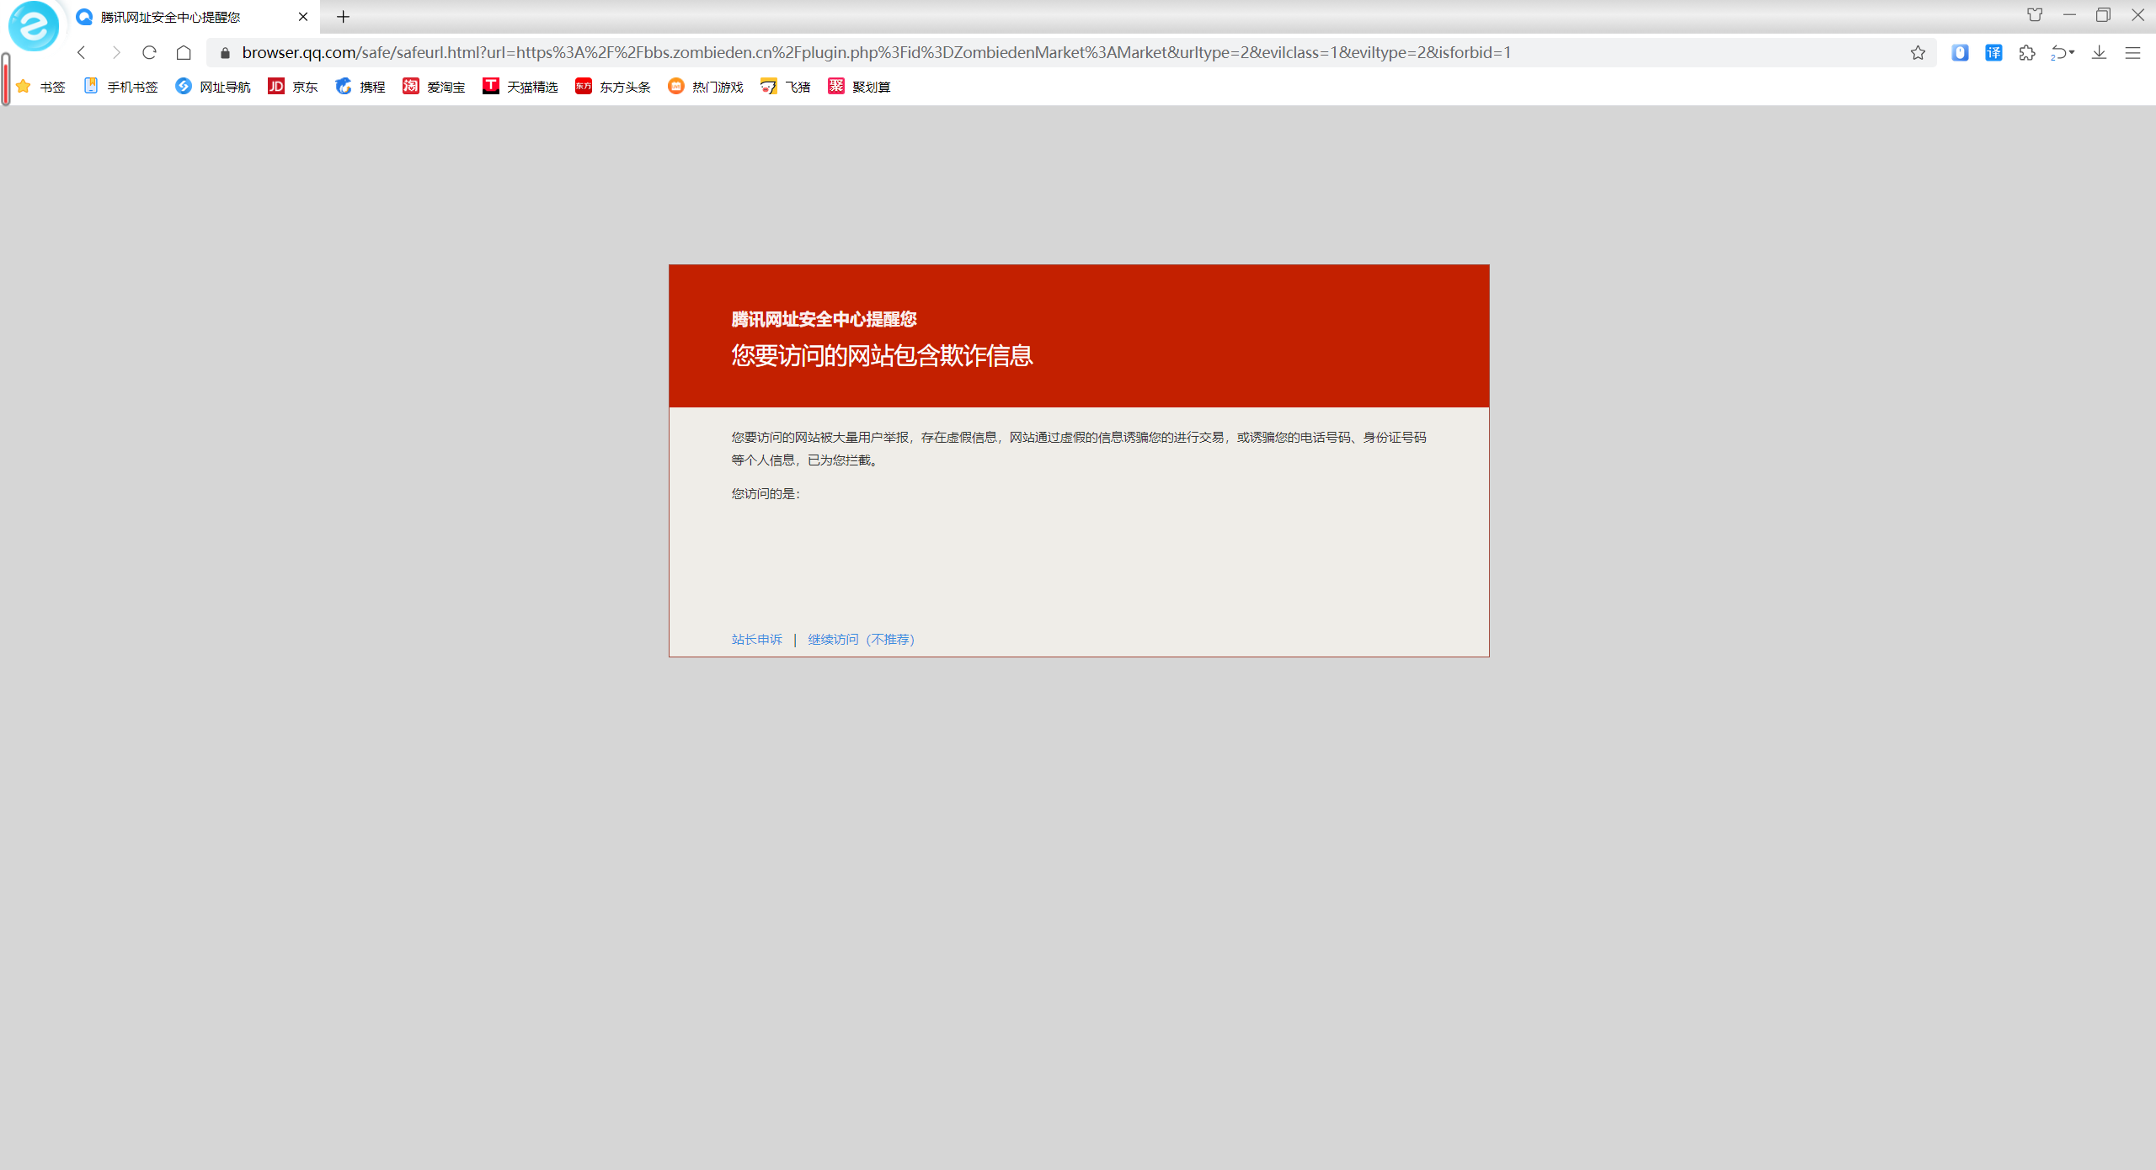Click the 站长申诉 link

click(756, 640)
